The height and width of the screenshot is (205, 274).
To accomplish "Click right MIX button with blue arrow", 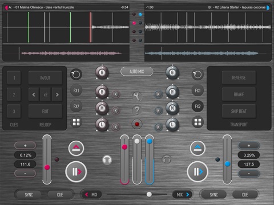I will 182,195.
